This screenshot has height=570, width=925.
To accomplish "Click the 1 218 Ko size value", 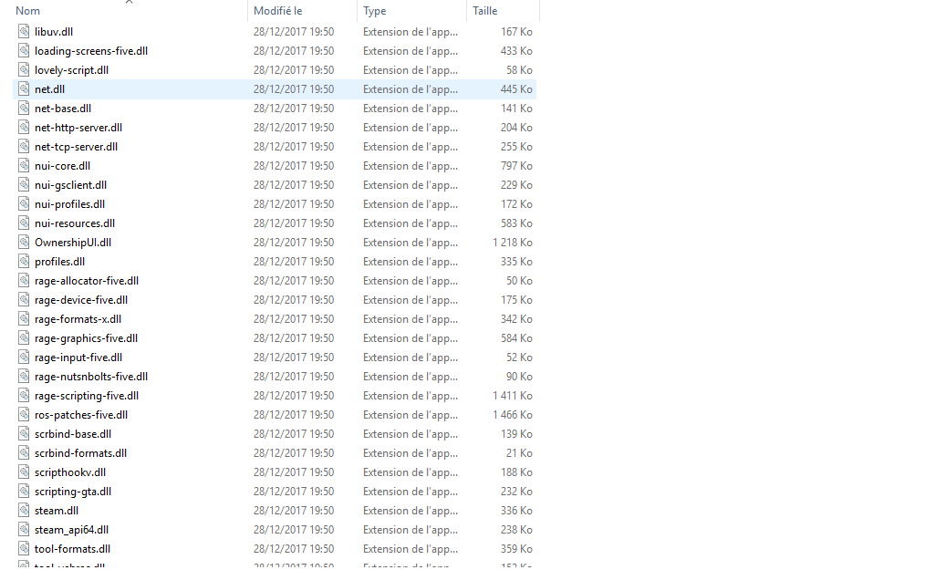I will click(x=512, y=243).
